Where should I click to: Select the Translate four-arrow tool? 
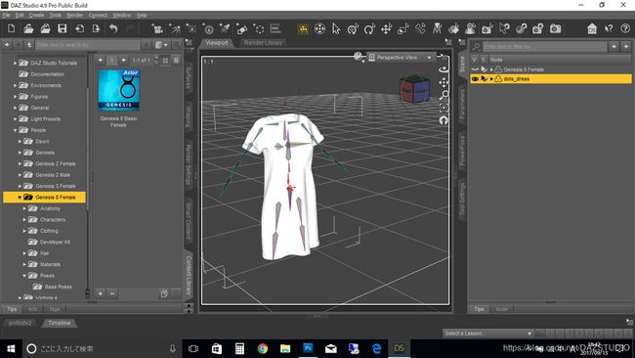[x=386, y=28]
